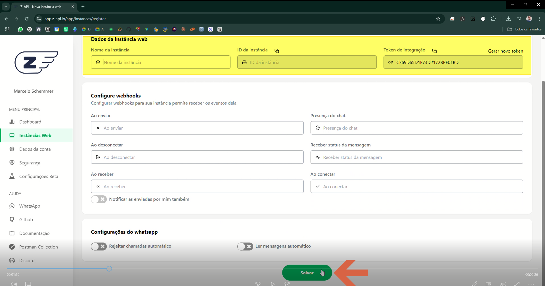
Task: Open WhatsApp bookmark in bookmarks bar
Action: tap(20, 29)
